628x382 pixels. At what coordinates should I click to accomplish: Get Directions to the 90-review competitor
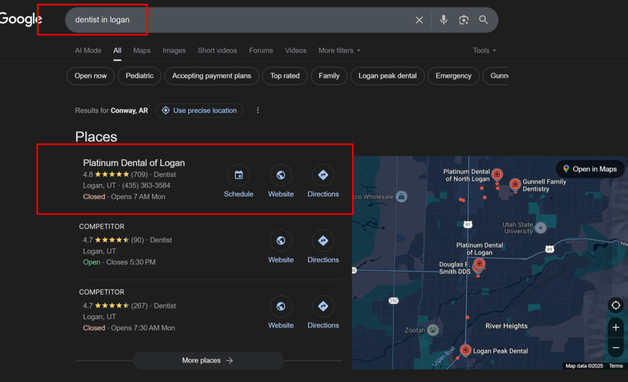pyautogui.click(x=323, y=241)
